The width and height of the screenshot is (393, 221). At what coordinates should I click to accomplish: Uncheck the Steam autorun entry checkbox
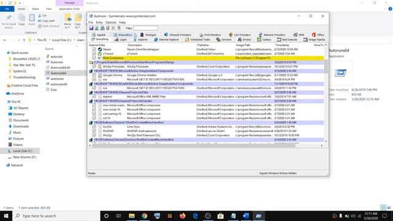click(x=94, y=49)
